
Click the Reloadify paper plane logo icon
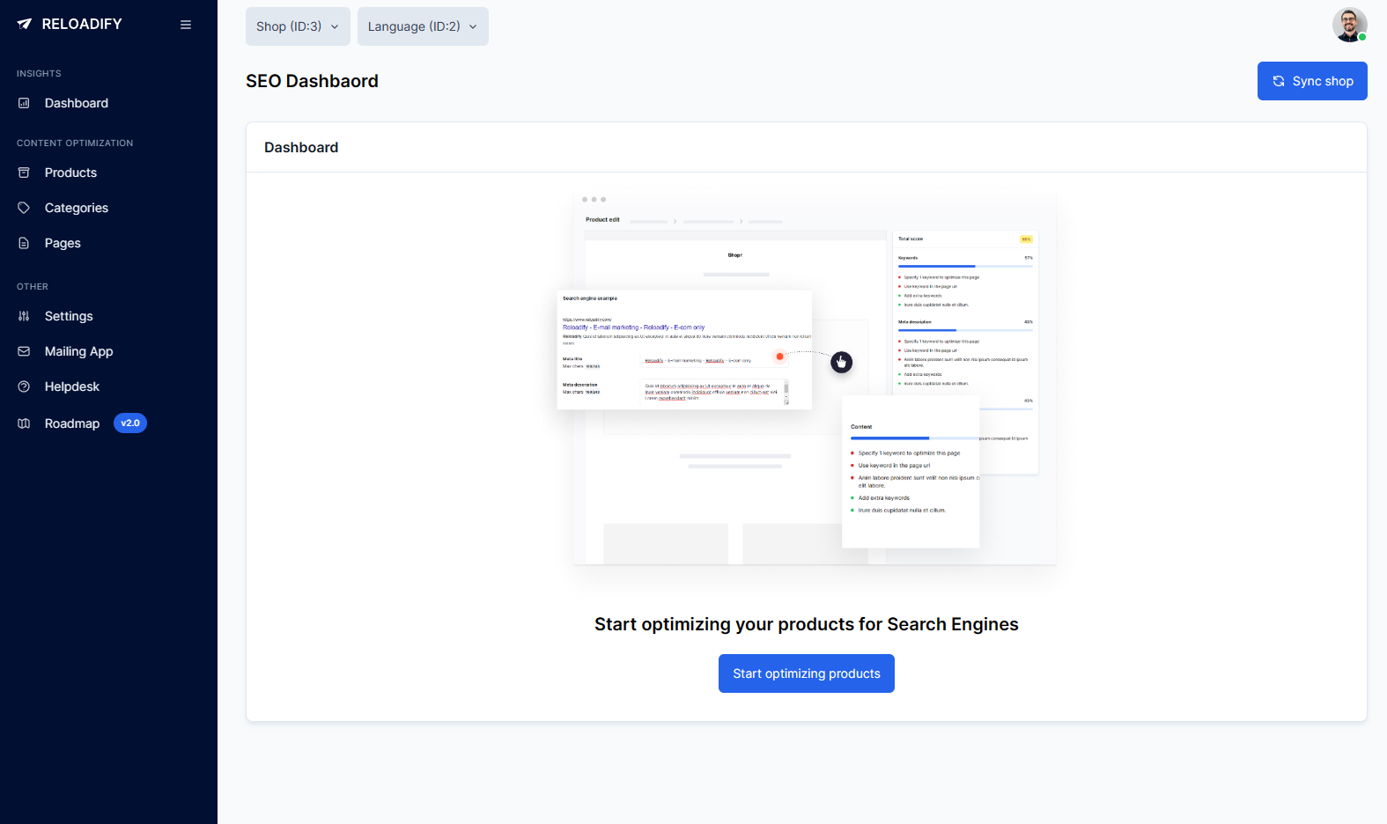point(25,25)
